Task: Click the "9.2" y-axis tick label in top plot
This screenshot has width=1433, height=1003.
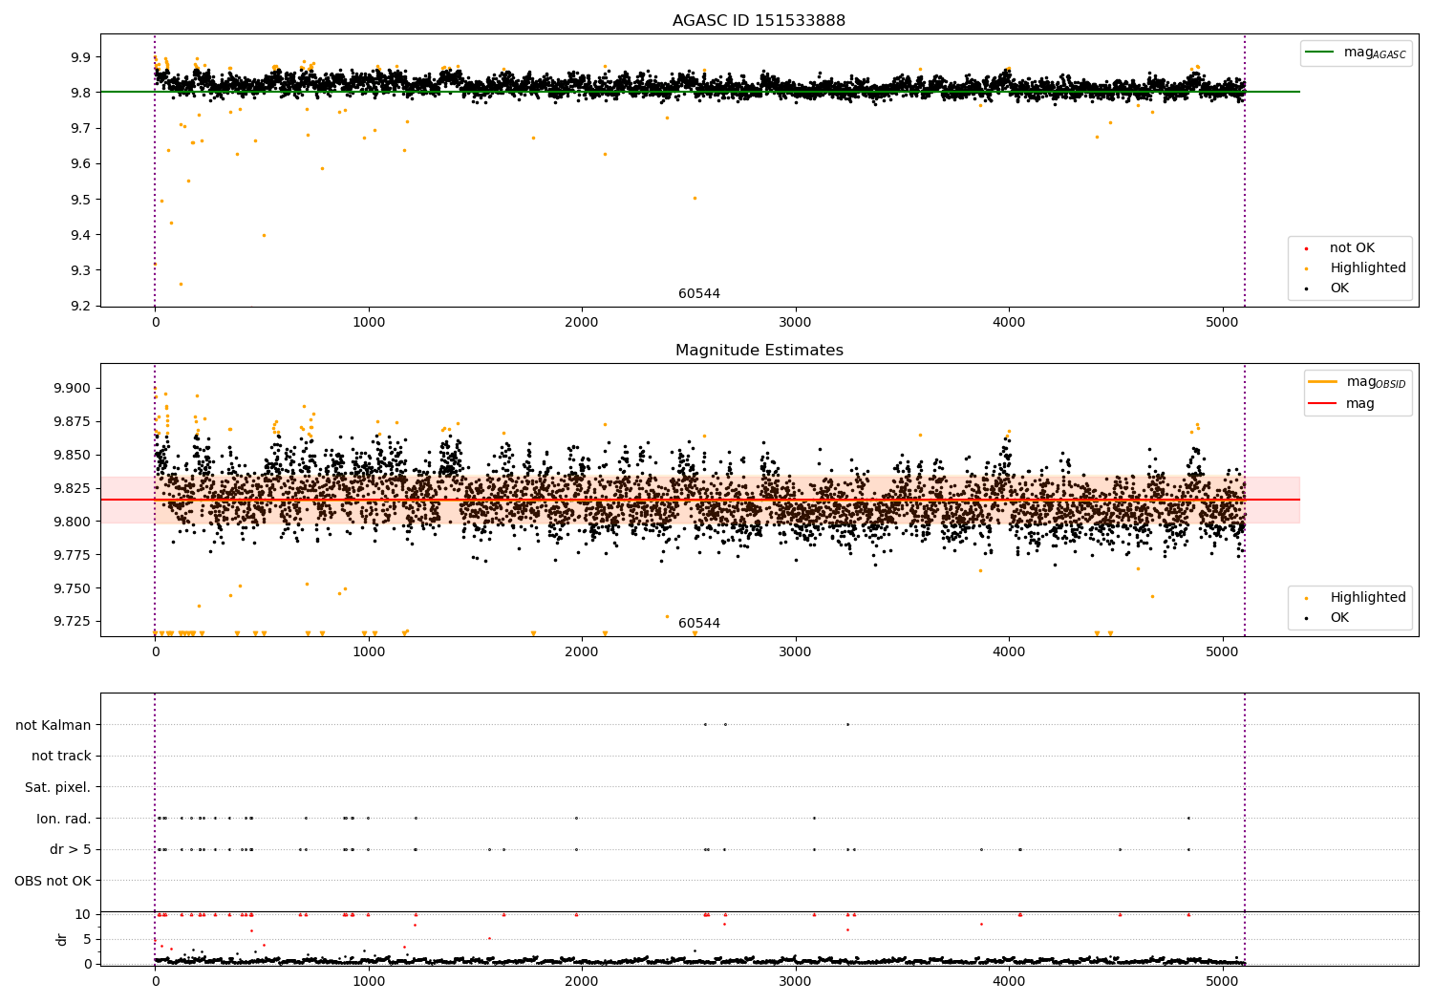Action: pyautogui.click(x=79, y=307)
